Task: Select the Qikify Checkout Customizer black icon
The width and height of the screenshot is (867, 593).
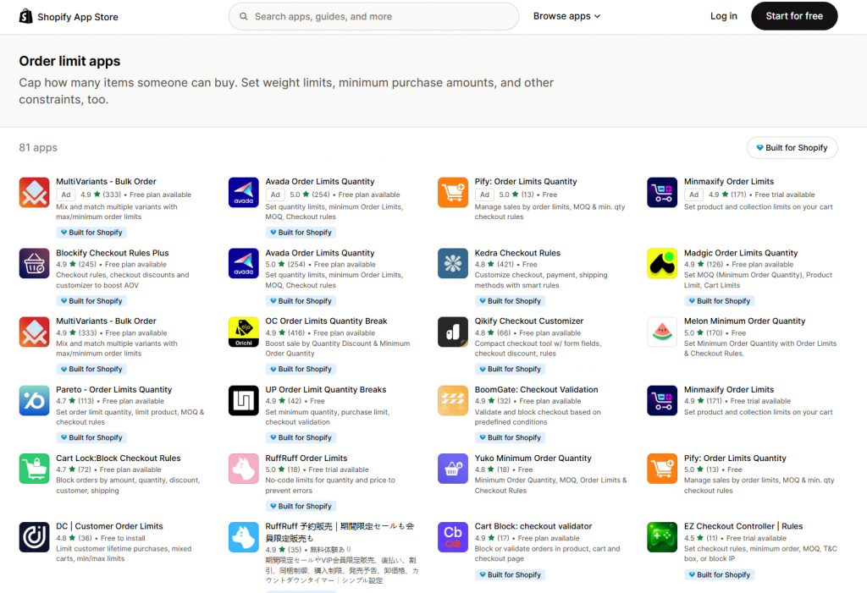Action: [x=452, y=332]
